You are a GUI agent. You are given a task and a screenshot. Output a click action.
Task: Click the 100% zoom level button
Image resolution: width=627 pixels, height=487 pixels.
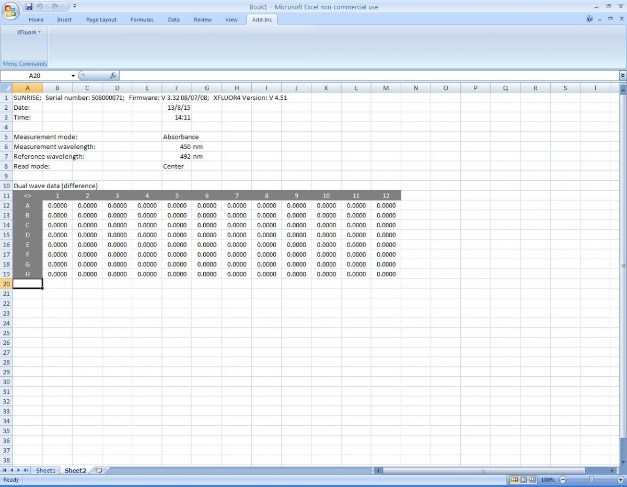click(548, 480)
